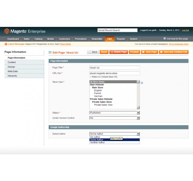
Task: Click Save and Continue Edit button
Action: pos(174,52)
